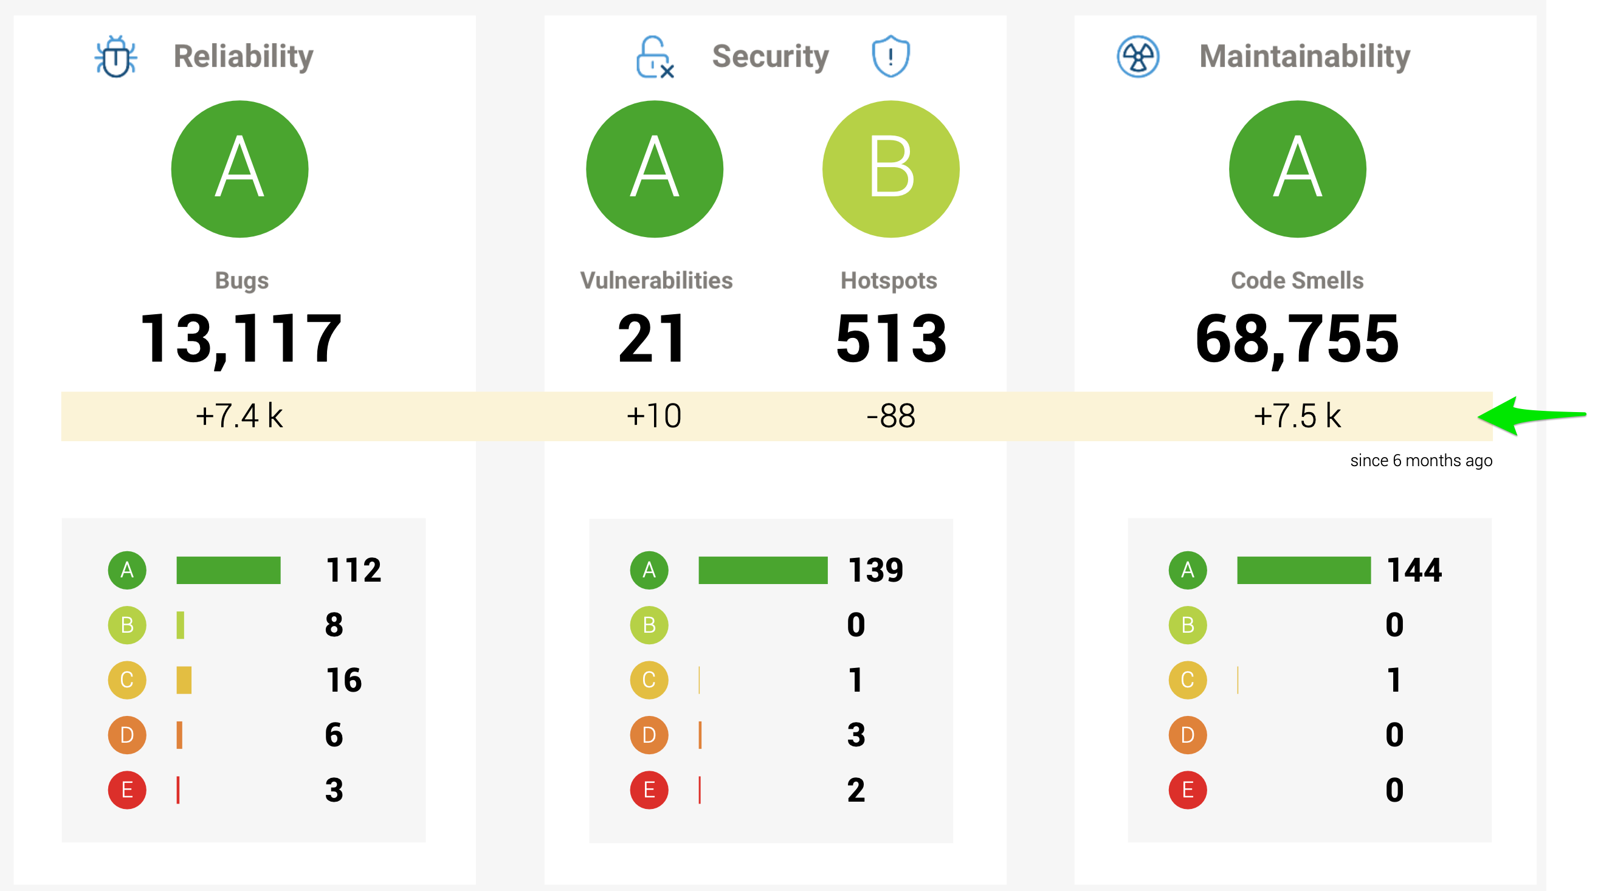Screen dimensions: 1612x891
Task: Open the 21 vulnerabilities count
Action: coord(652,339)
